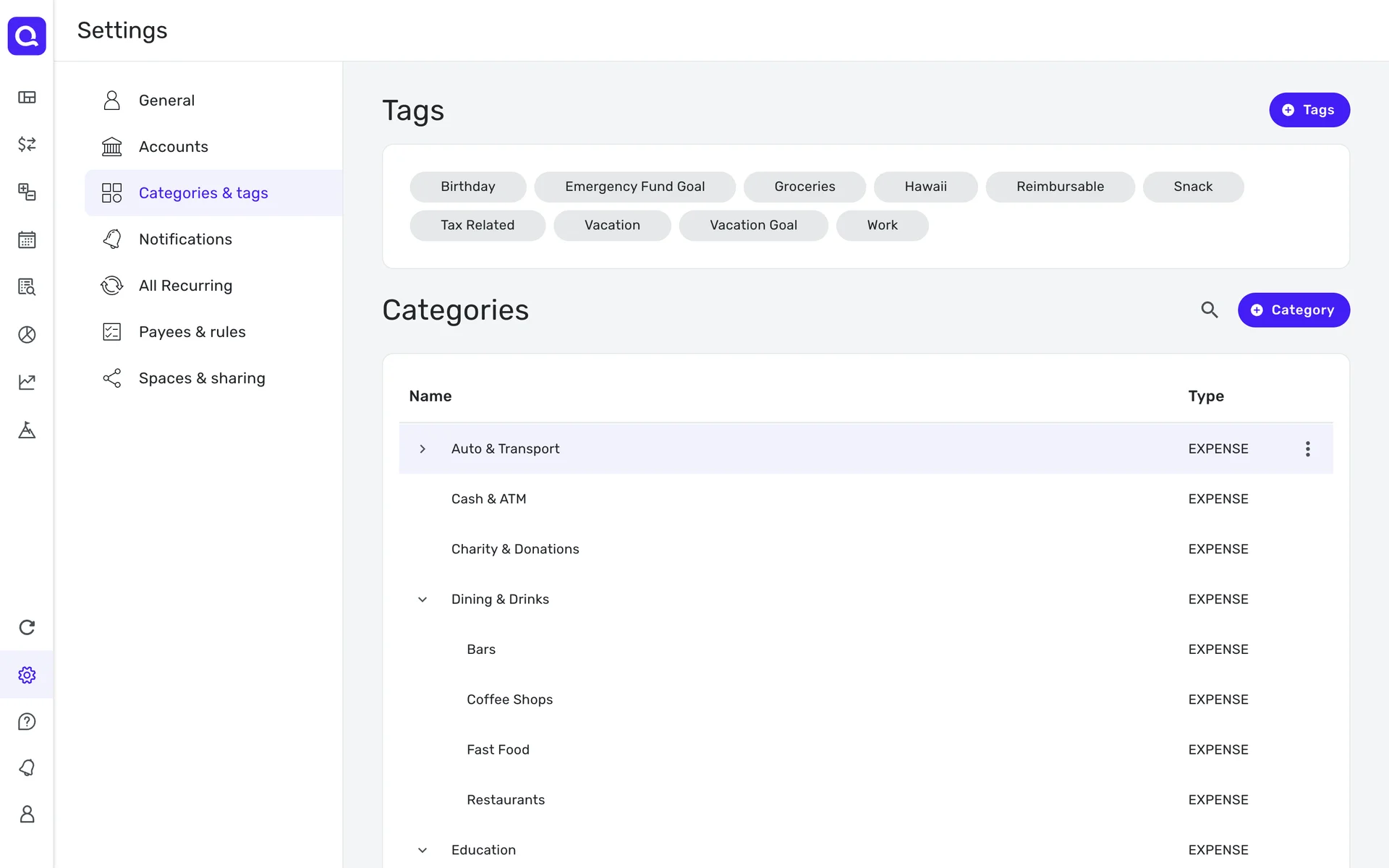Expand the Auto & Transport category

pyautogui.click(x=422, y=448)
